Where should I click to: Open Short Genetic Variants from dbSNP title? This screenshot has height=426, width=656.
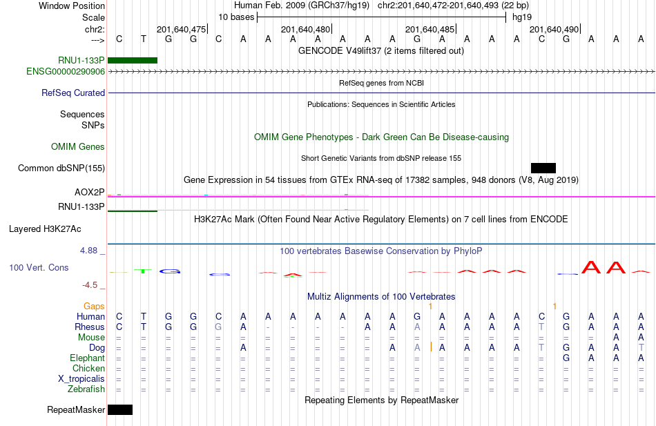tap(381, 159)
